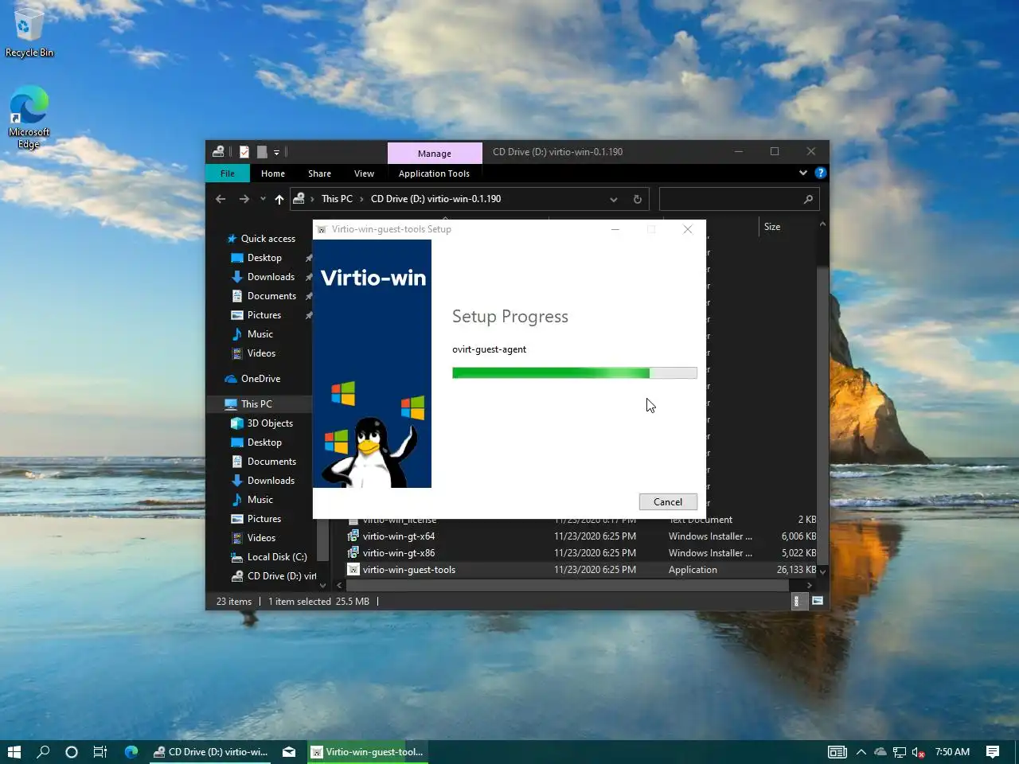1019x764 pixels.
Task: Open the muted volume tray icon
Action: click(918, 752)
